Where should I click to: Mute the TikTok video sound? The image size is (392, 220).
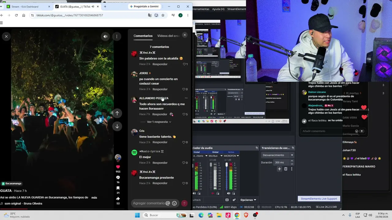click(x=105, y=36)
